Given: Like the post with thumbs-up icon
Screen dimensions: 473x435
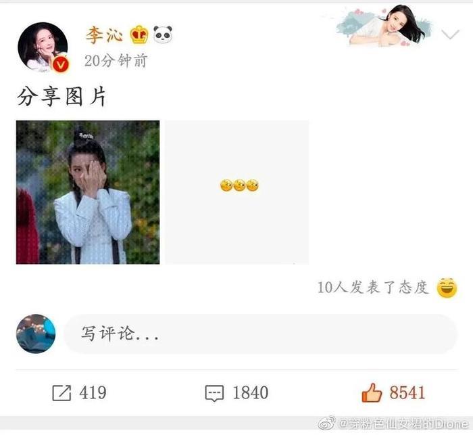Looking at the screenshot, I should [372, 392].
